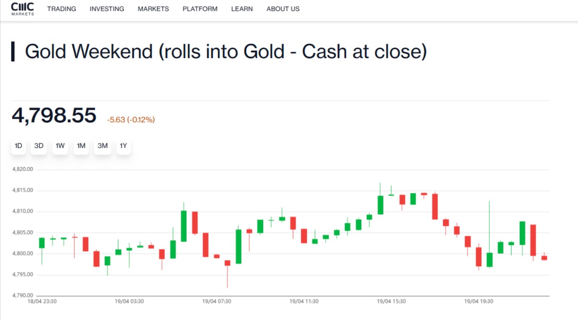The width and height of the screenshot is (578, 320).
Task: Open the PLATFORM menu
Action: [200, 9]
